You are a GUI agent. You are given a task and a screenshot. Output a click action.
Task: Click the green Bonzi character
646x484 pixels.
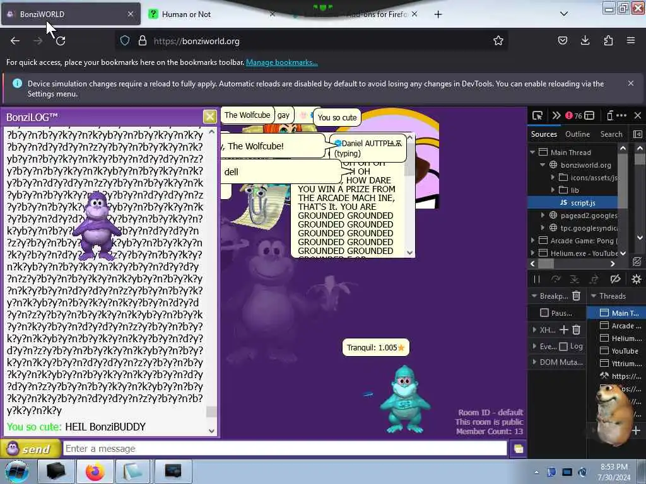[404, 399]
